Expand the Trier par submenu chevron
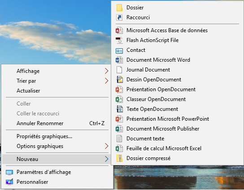This screenshot has width=244, height=190. 106,81
